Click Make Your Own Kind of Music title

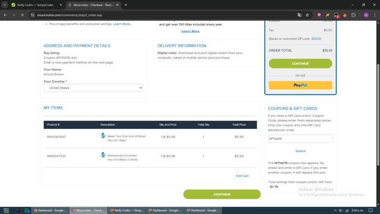coord(126,136)
